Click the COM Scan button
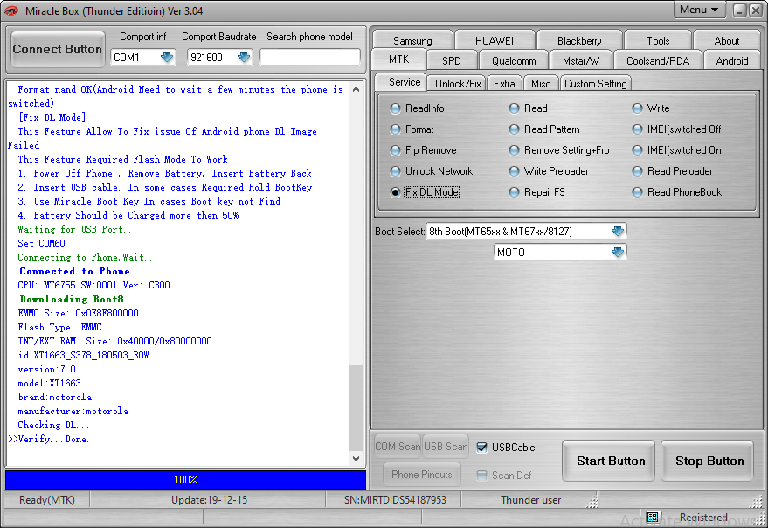The width and height of the screenshot is (768, 528). pos(398,447)
